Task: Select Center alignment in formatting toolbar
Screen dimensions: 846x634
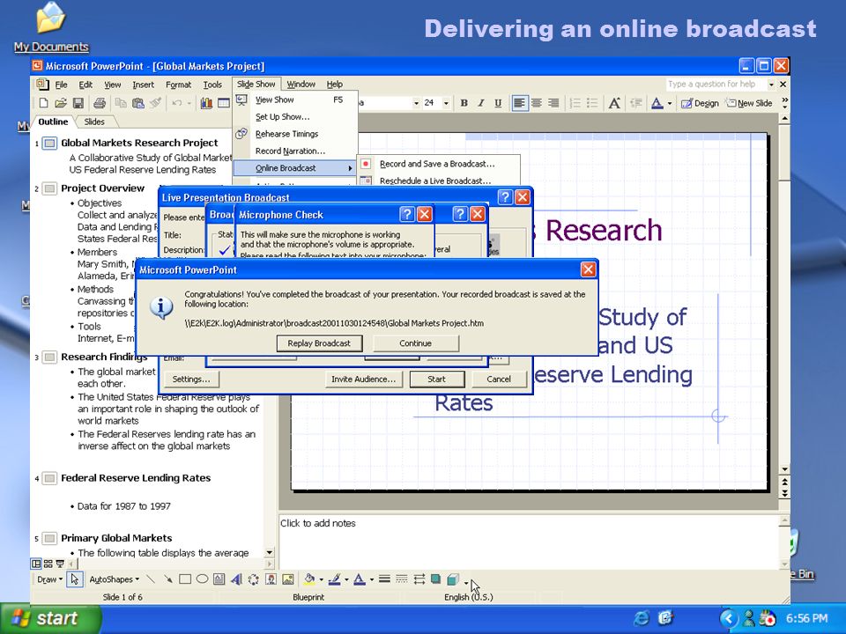Action: coord(537,103)
